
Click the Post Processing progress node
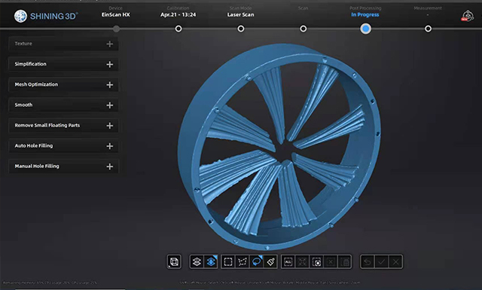point(365,29)
